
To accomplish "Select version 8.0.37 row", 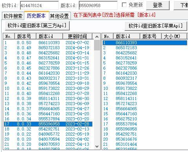I will [x=48, y=109].
